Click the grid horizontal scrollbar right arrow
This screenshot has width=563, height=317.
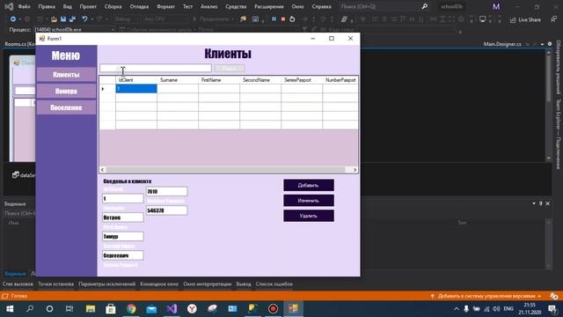click(x=355, y=170)
